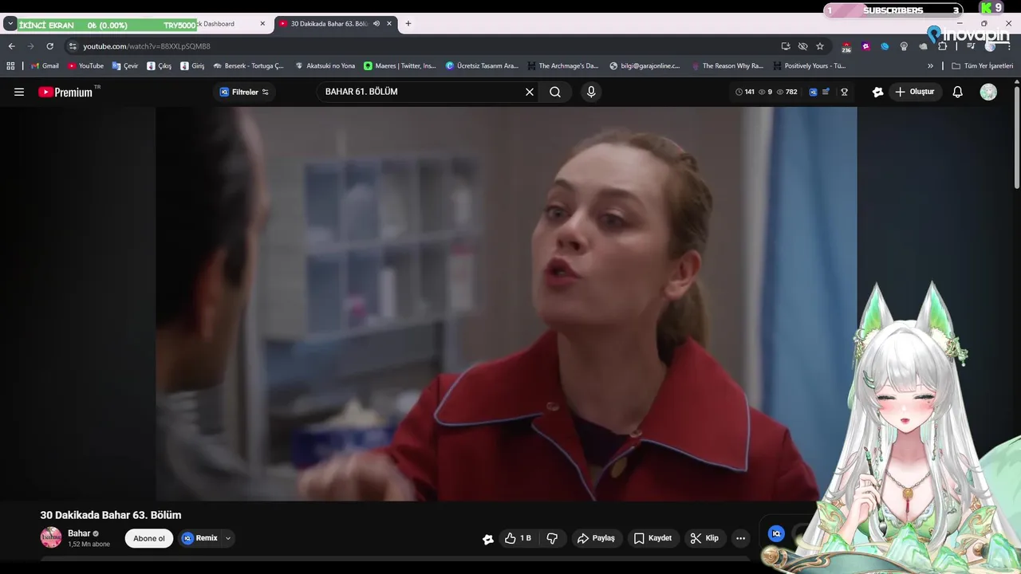Click the vidIQ circle icon beside the video actions
Viewport: 1021px width, 574px height.
point(776,533)
